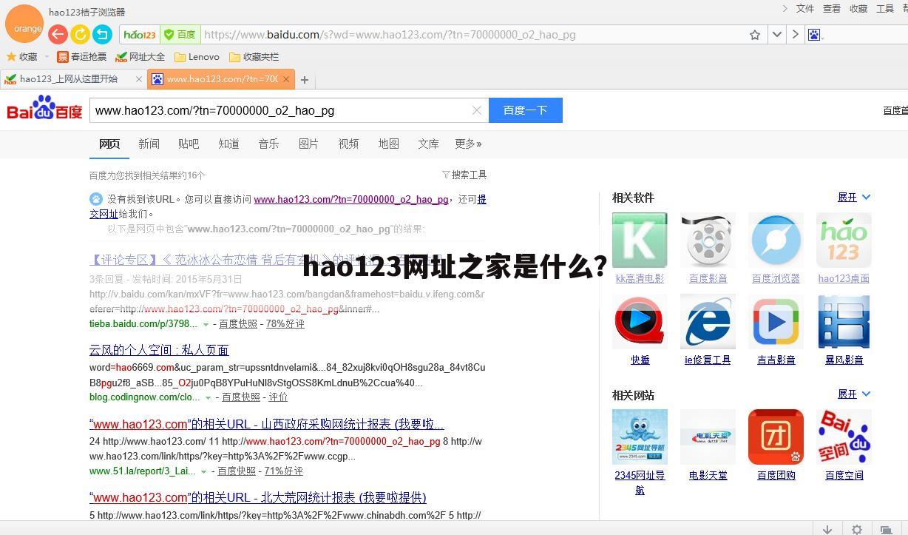
Task: Click the 百度团购 website icon
Action: click(x=776, y=437)
